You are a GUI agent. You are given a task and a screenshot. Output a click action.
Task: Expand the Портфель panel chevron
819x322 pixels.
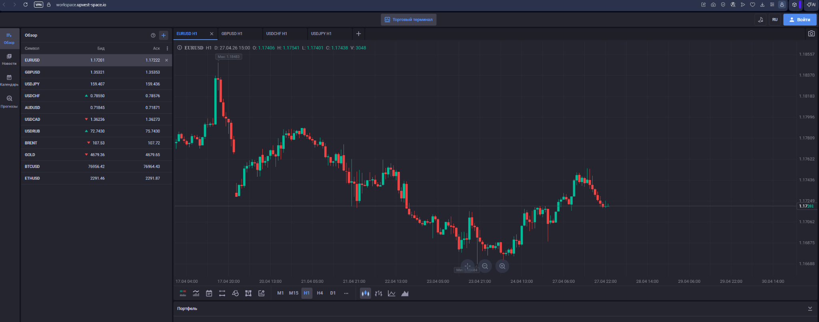point(810,308)
